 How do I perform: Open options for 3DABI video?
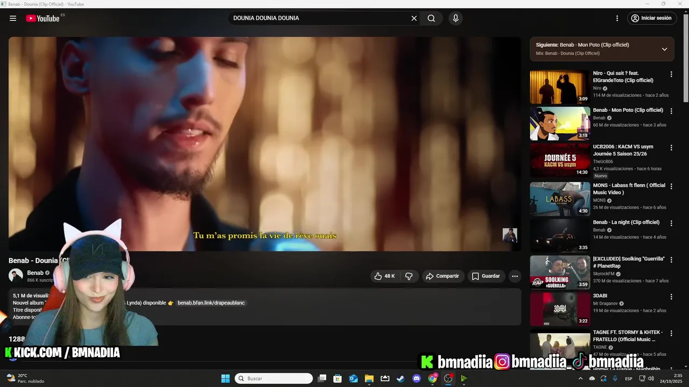[x=671, y=296]
